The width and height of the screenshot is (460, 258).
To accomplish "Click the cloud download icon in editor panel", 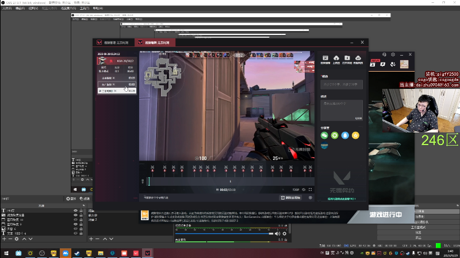I will (x=358, y=58).
